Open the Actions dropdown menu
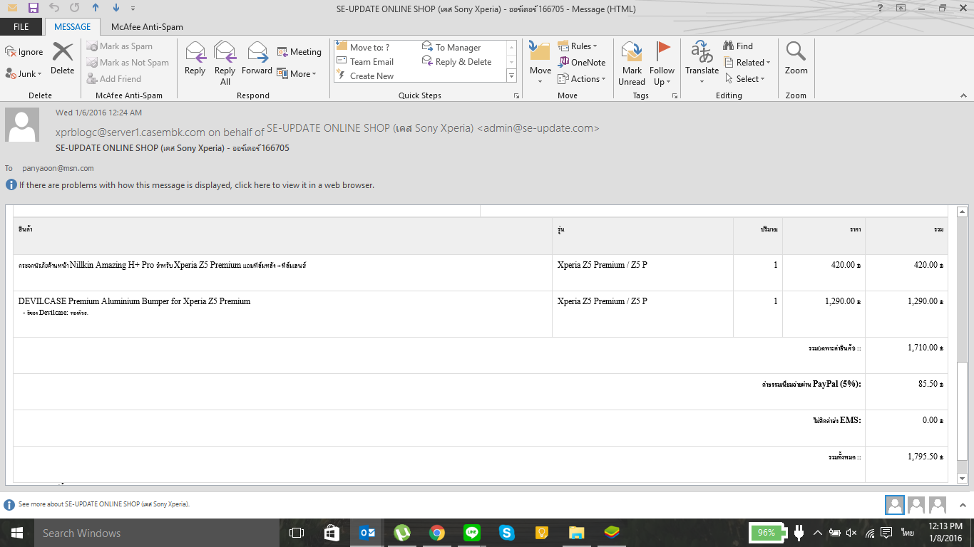 pos(582,79)
